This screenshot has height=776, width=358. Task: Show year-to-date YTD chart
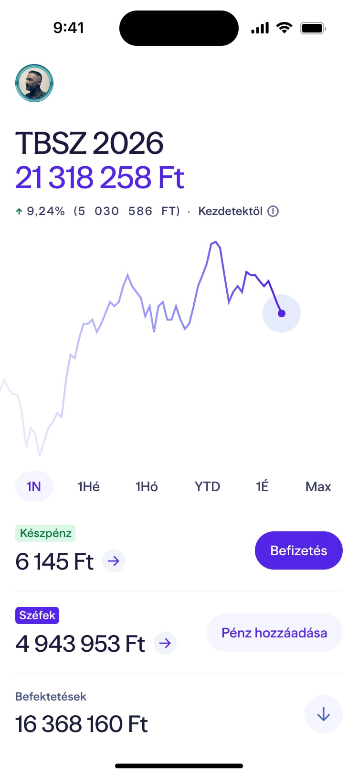click(207, 486)
